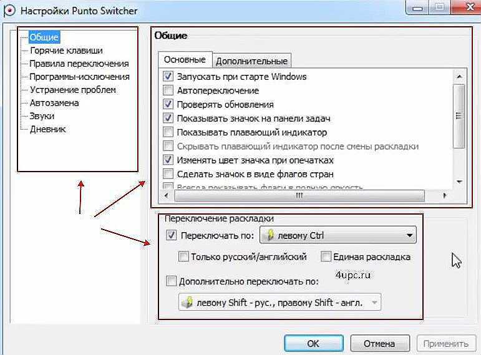Click the horizontal scrollbar thumb
481x355 pixels.
(x=299, y=195)
